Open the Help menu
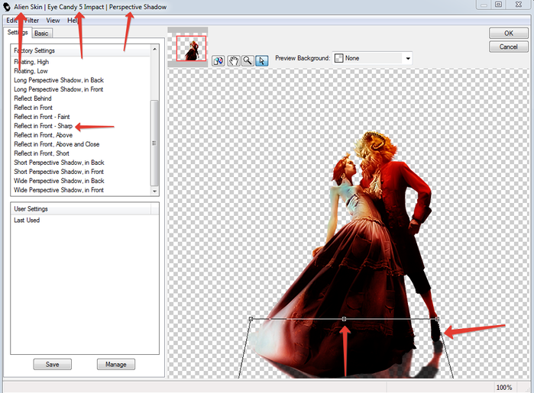The height and width of the screenshot is (393, 534). pyautogui.click(x=73, y=21)
